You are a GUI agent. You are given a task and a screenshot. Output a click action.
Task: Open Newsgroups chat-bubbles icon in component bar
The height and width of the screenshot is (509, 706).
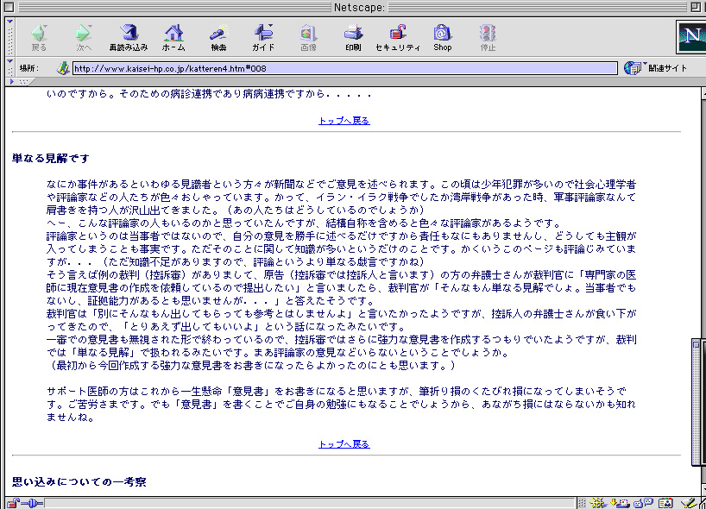point(643,503)
